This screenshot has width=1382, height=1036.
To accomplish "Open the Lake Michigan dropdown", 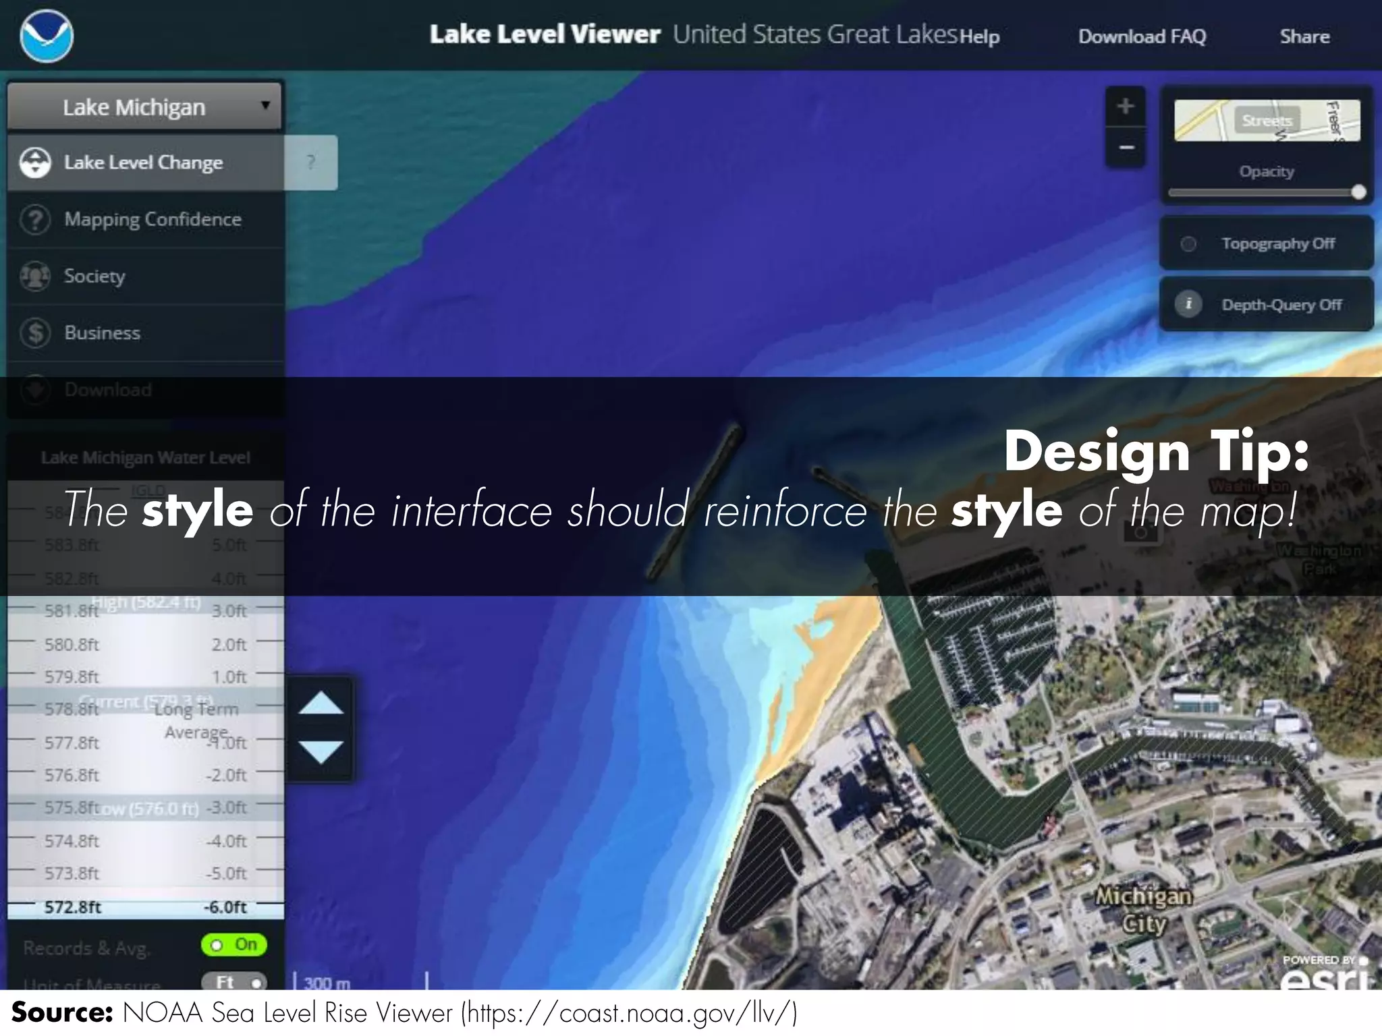I will [x=144, y=107].
